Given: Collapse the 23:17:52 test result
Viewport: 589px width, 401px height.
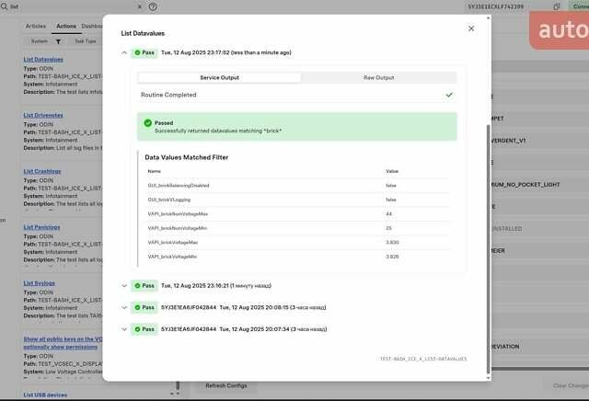Looking at the screenshot, I should 124,53.
